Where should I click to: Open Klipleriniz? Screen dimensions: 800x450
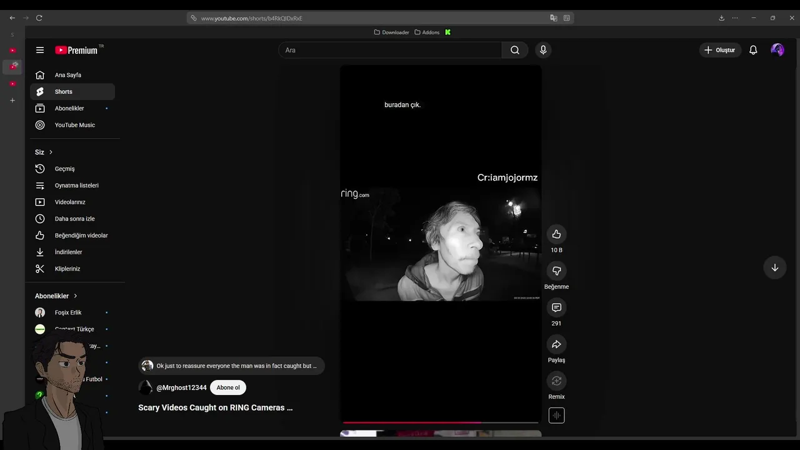tap(72, 269)
